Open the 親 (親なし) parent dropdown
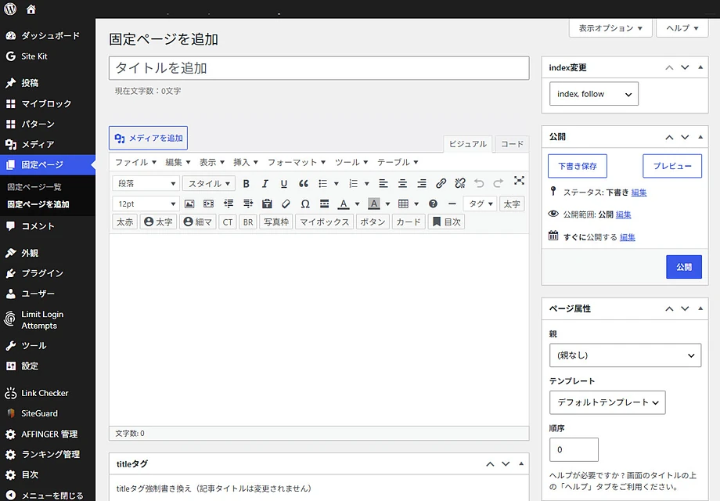 [625, 355]
